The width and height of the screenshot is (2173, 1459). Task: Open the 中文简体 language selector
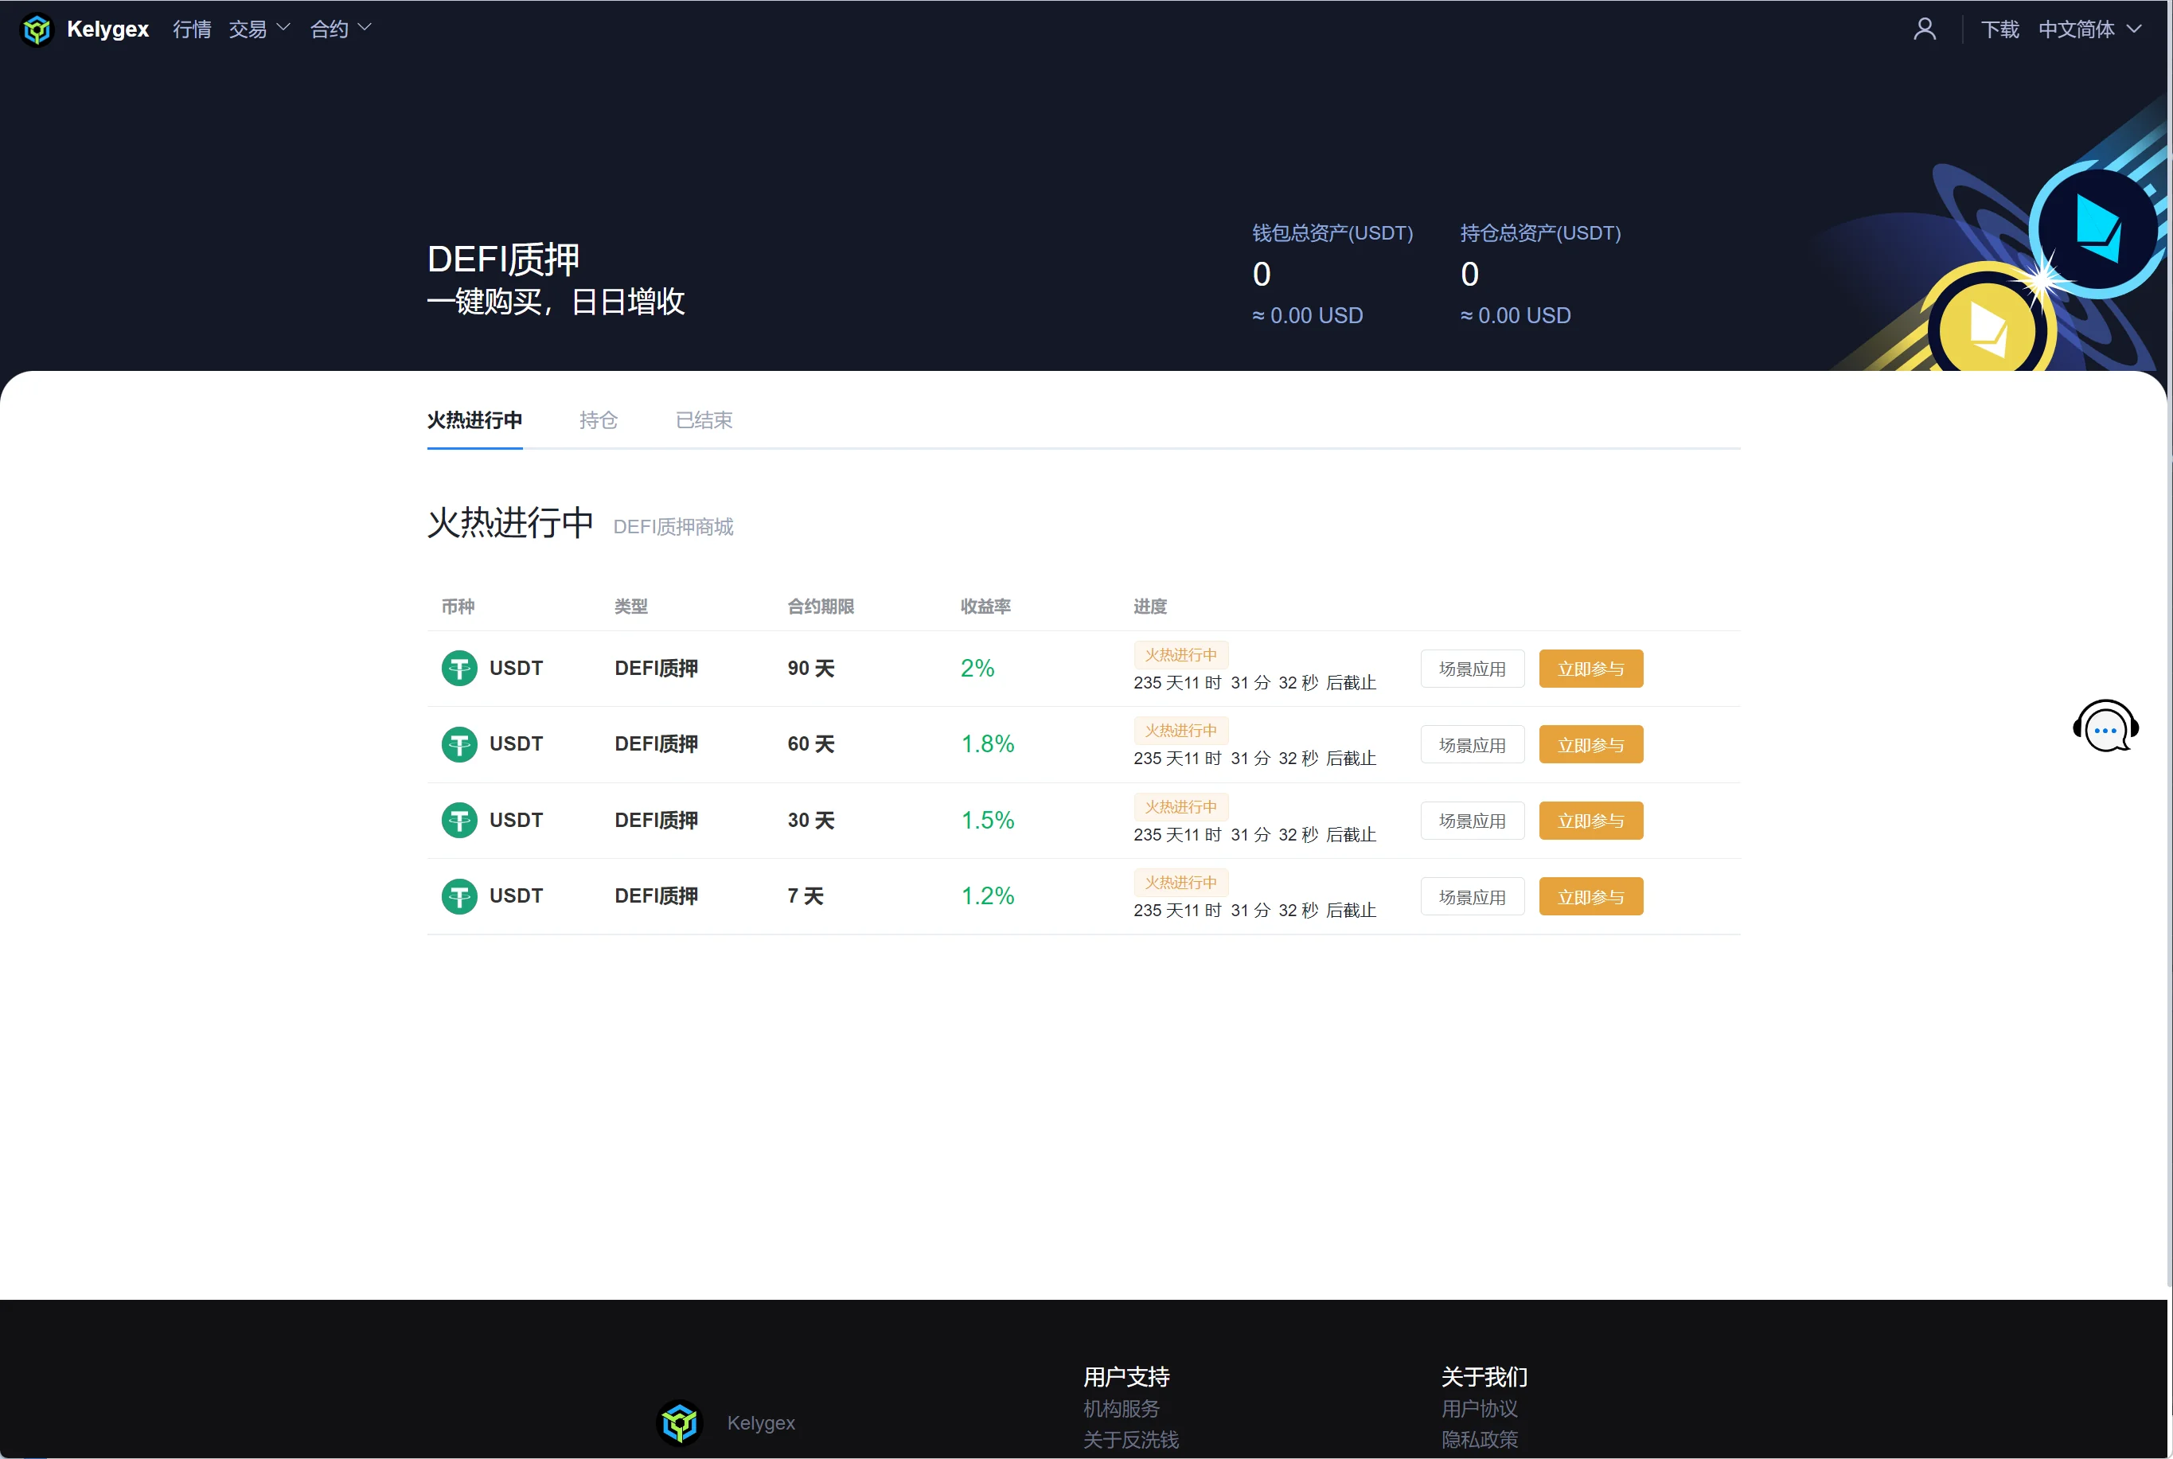(2089, 29)
